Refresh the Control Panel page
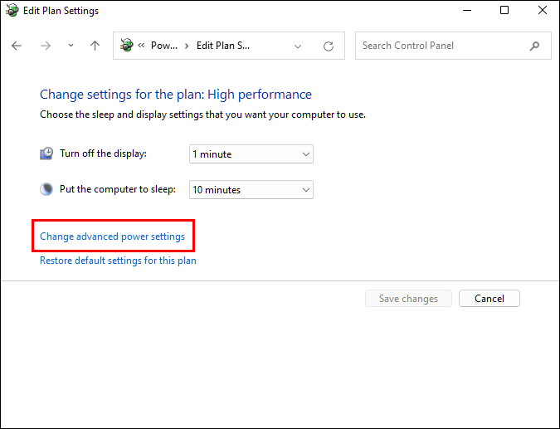 point(329,46)
